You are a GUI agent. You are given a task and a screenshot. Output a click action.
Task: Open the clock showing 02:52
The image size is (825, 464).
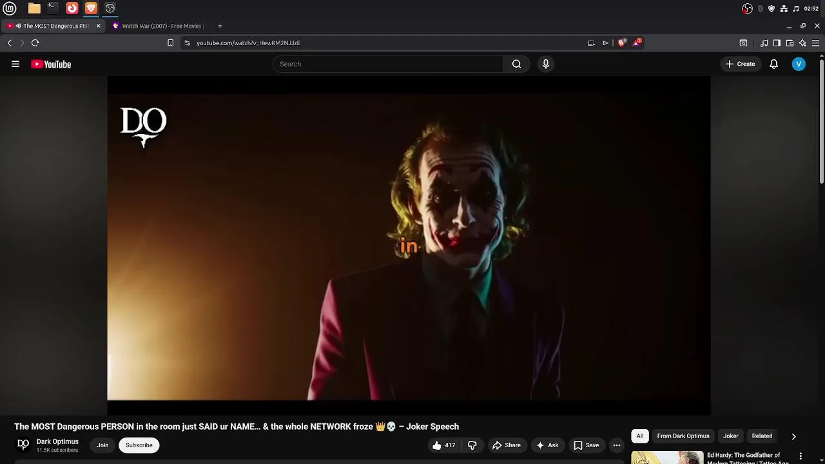811,8
